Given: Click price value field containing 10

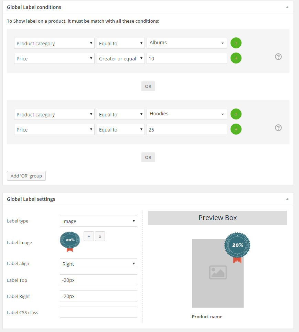Looking at the screenshot, I should click(187, 58).
